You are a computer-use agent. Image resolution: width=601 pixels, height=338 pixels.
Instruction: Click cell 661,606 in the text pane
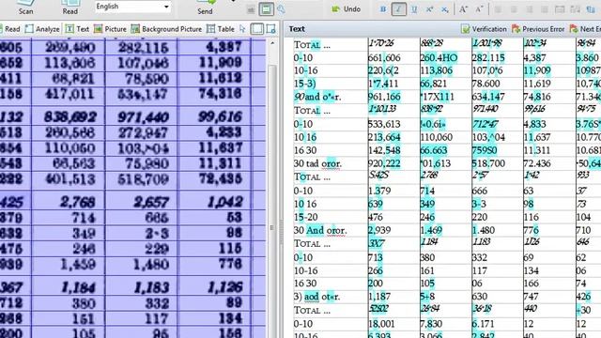384,58
